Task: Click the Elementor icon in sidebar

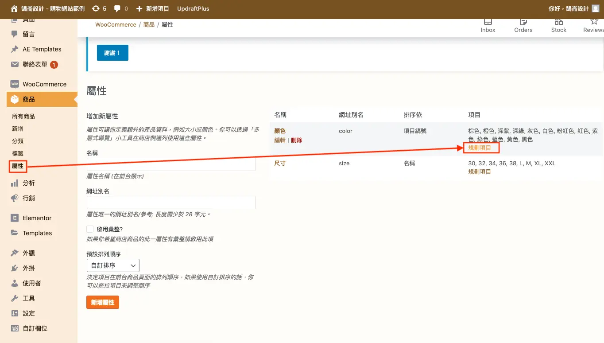Action: [15, 218]
